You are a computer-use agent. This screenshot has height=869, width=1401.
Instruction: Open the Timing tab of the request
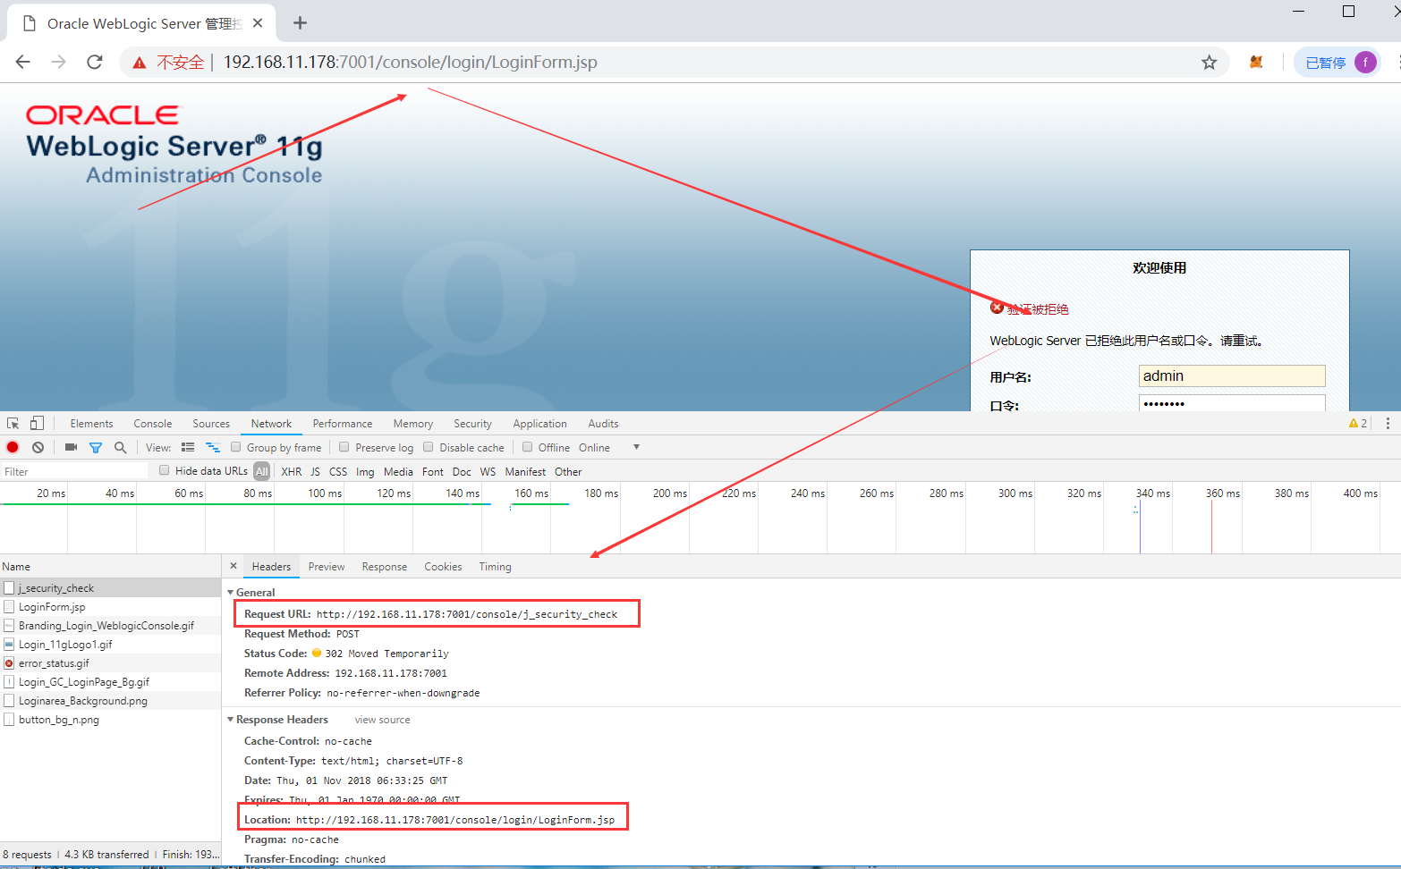pos(495,567)
